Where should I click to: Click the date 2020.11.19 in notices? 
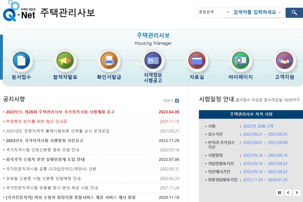click(x=169, y=197)
